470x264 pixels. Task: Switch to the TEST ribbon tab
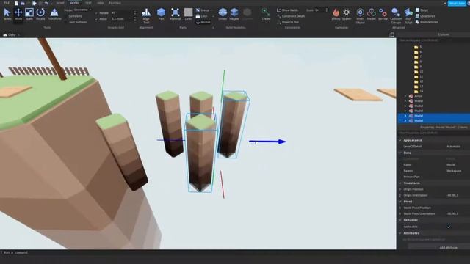[88, 3]
